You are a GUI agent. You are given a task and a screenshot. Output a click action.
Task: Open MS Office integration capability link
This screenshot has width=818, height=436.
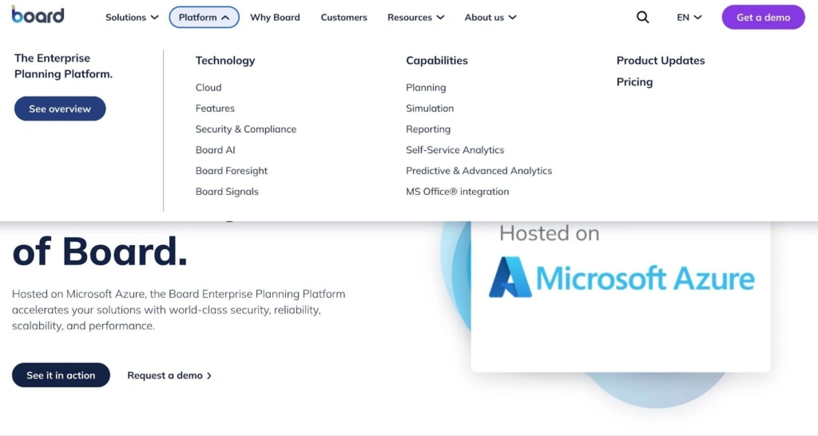[x=457, y=192]
